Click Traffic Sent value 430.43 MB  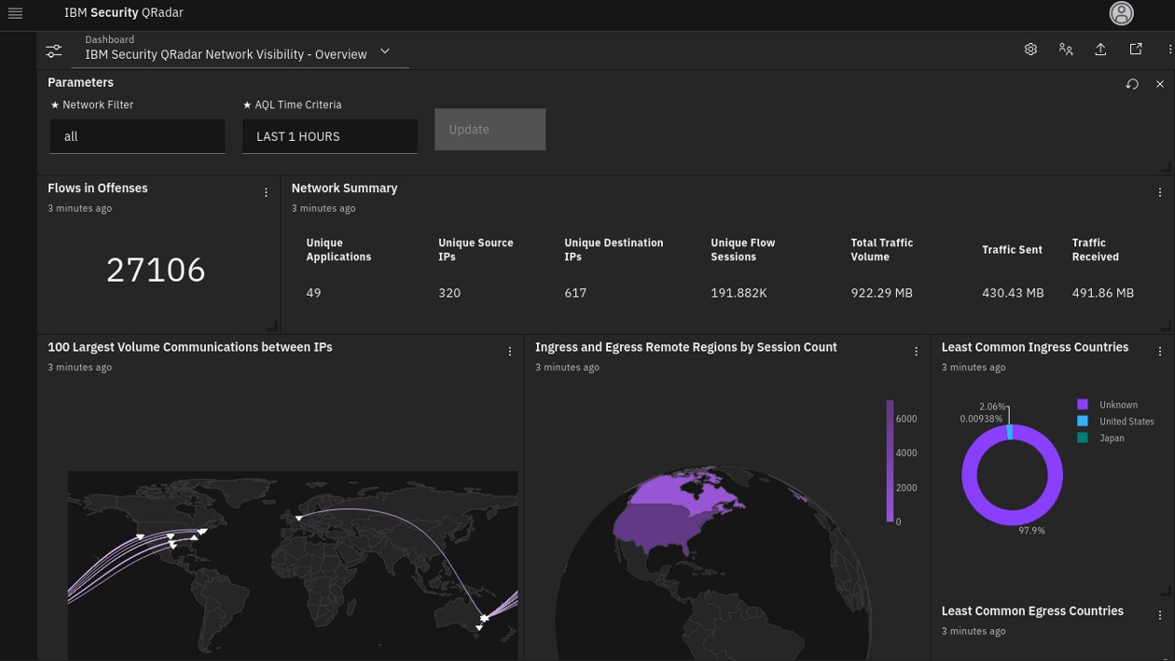(1013, 293)
